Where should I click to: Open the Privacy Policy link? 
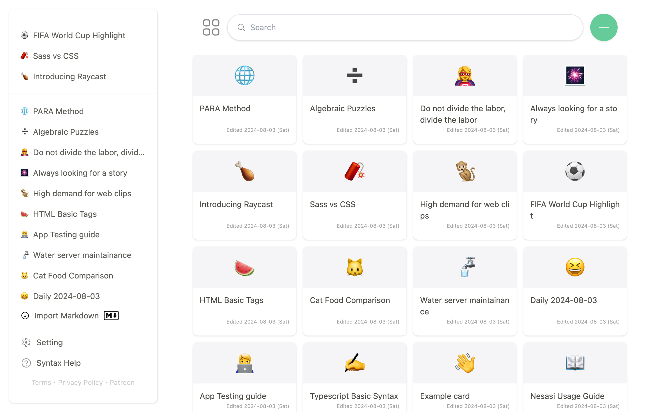point(80,383)
